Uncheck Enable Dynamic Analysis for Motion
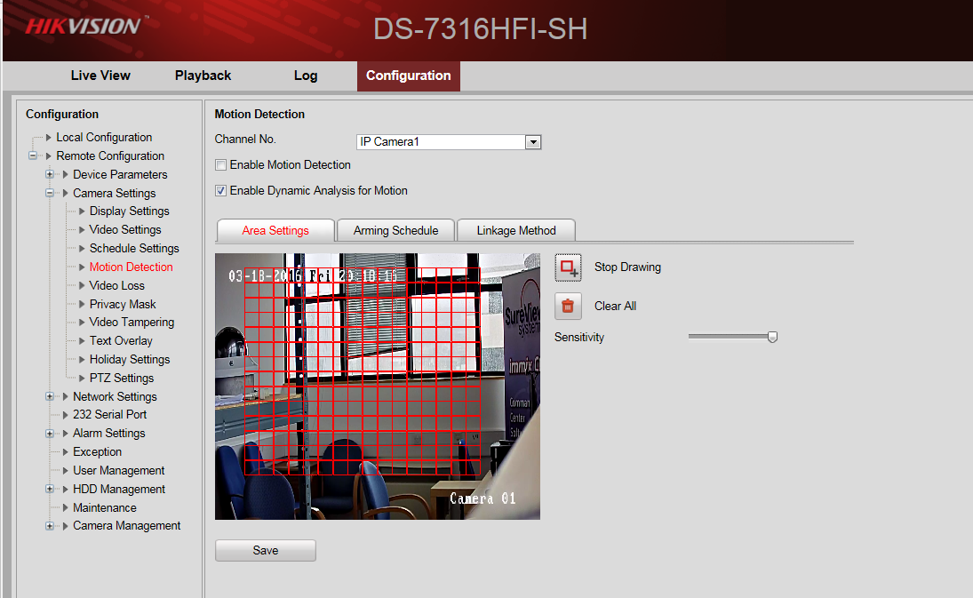 pos(220,191)
